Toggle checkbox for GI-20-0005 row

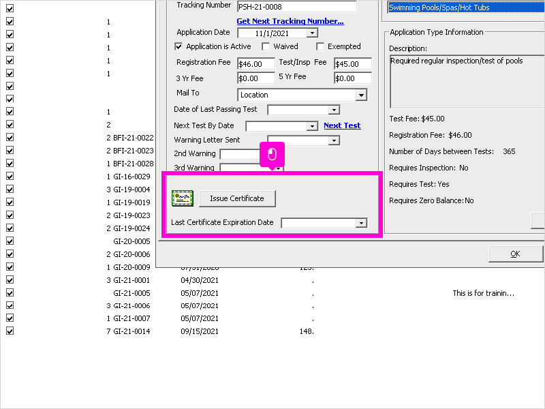(10, 241)
